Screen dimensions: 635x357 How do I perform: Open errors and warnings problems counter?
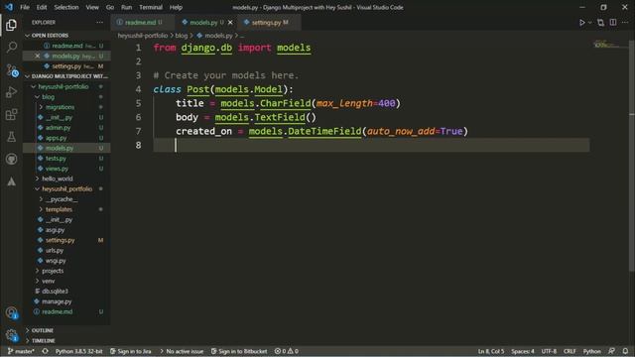tap(287, 351)
